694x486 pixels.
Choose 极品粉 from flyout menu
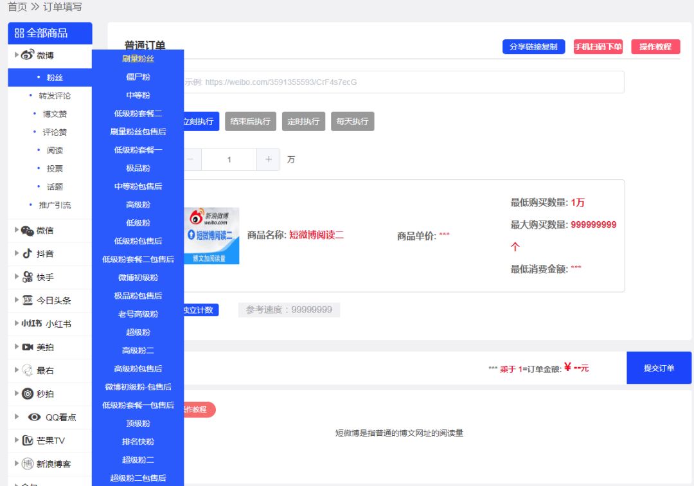138,168
